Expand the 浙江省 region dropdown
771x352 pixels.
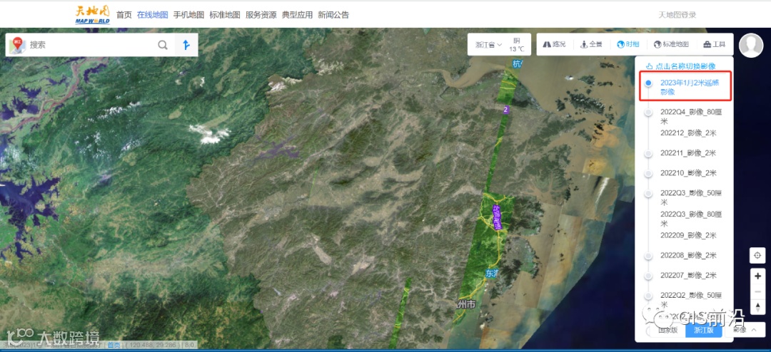tap(488, 45)
